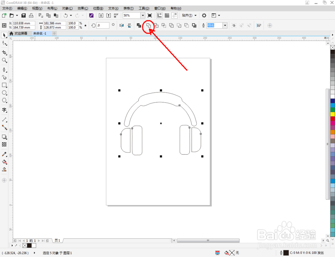Show guidelines toggle

[x=175, y=15]
